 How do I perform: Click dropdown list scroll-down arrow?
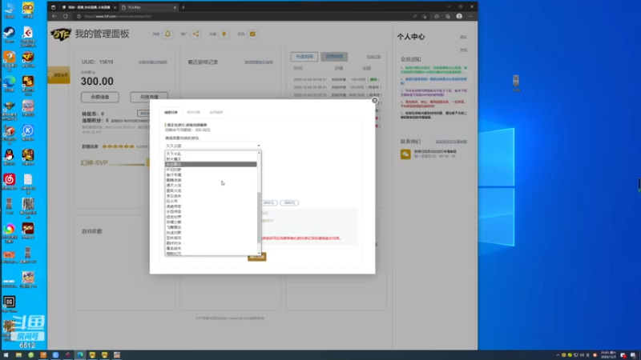(259, 254)
